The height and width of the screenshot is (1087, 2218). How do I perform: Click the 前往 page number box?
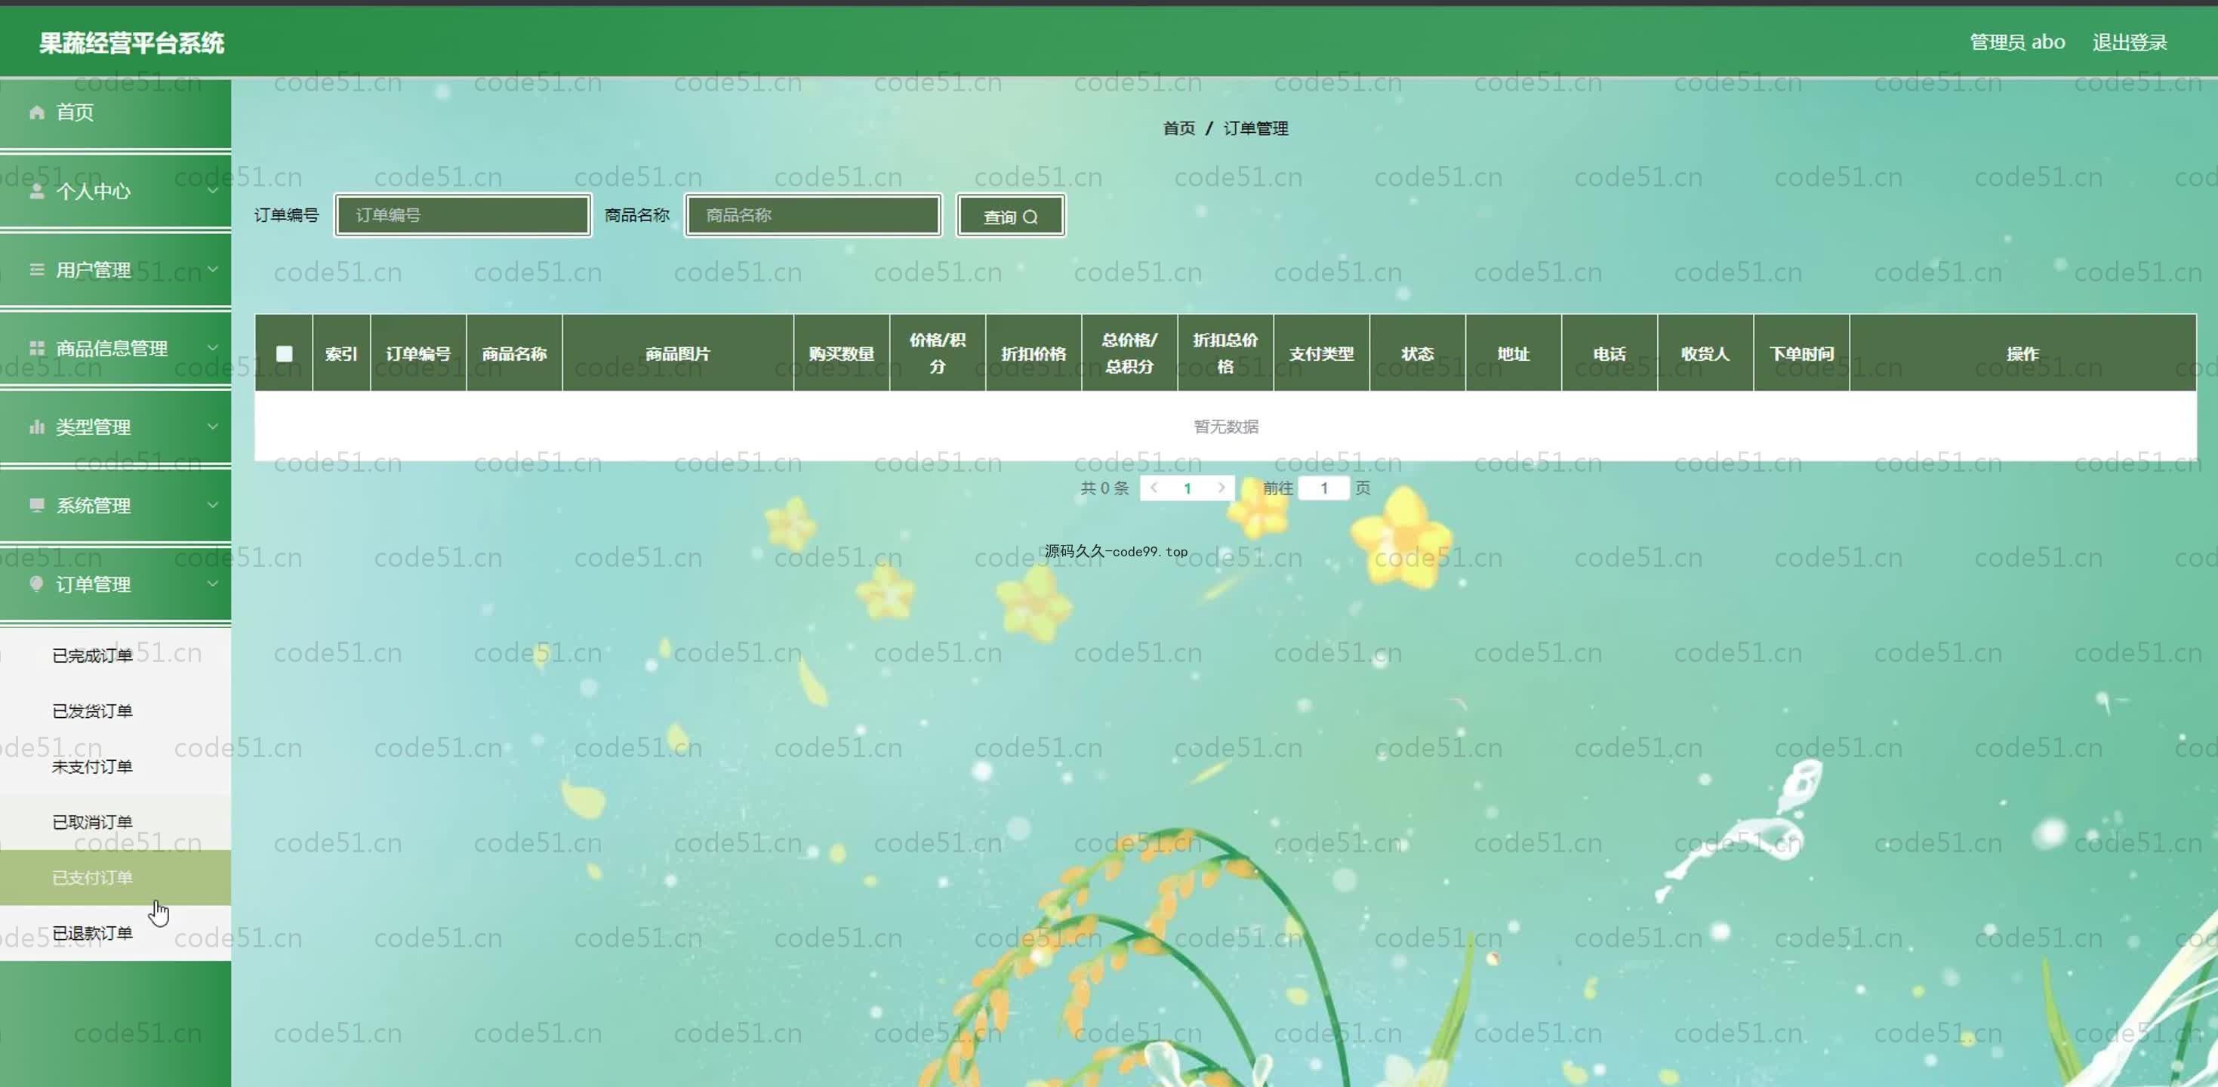pos(1323,488)
